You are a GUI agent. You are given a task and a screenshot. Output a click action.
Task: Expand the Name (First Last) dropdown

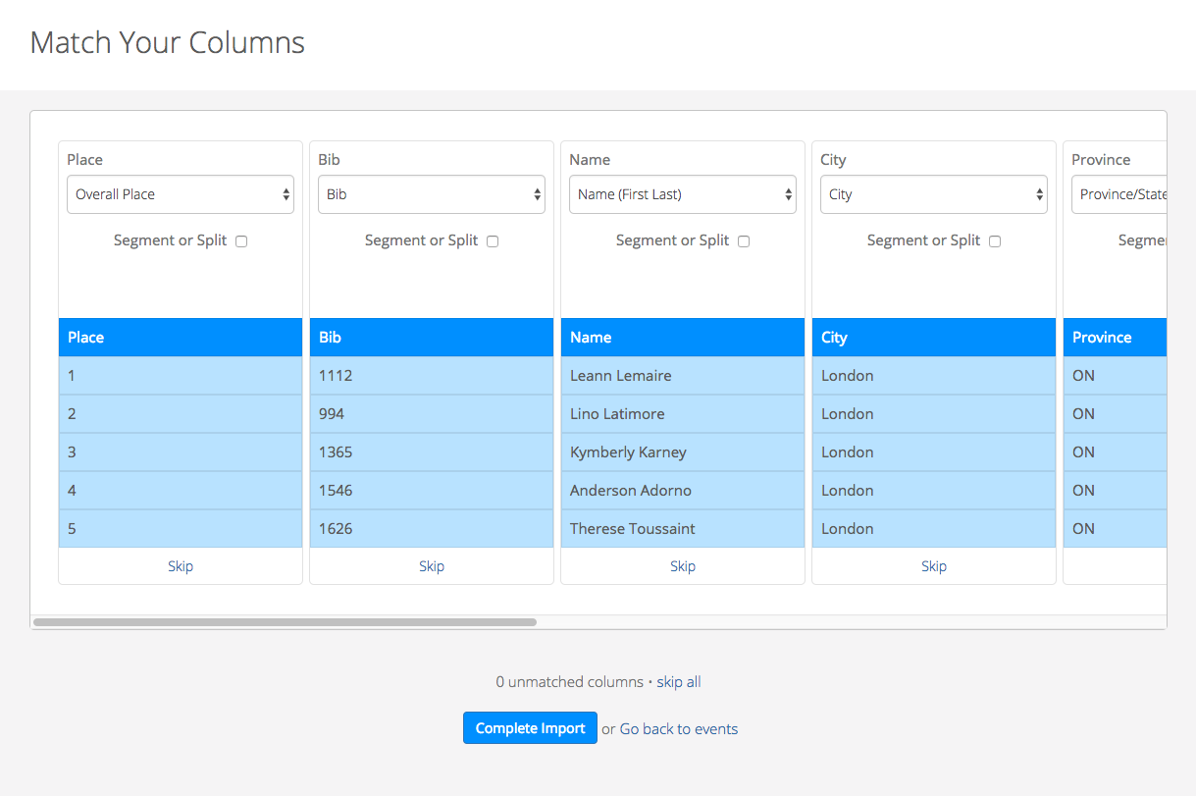point(683,194)
